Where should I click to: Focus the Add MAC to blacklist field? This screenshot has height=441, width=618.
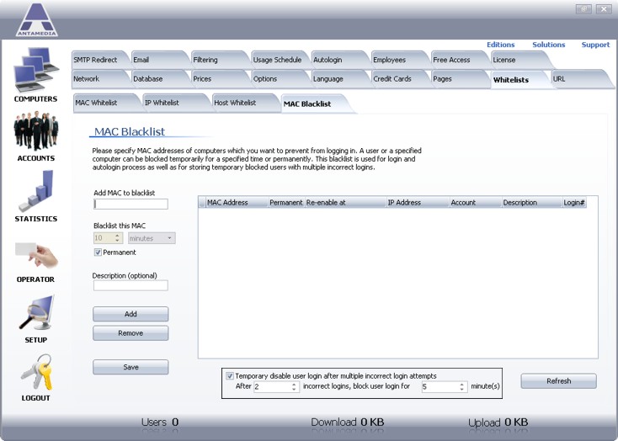pos(131,204)
